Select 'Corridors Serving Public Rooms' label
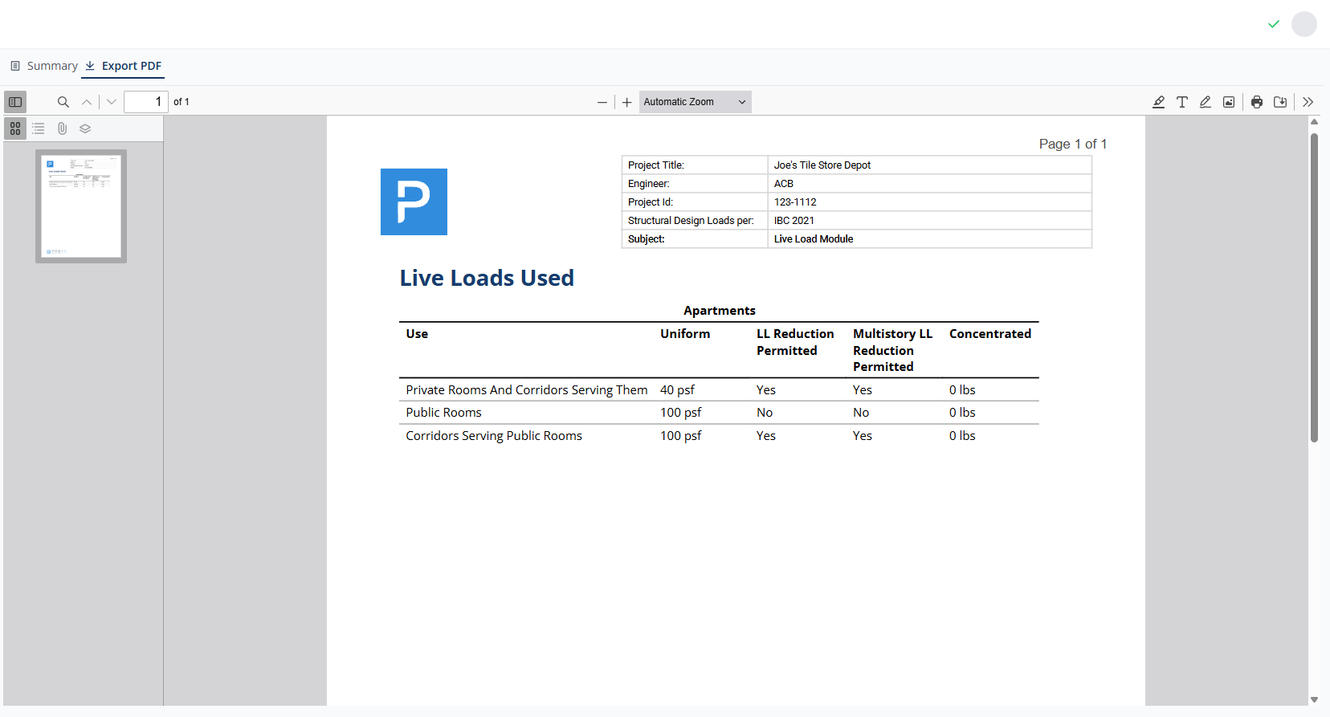This screenshot has height=717, width=1330. 494,436
